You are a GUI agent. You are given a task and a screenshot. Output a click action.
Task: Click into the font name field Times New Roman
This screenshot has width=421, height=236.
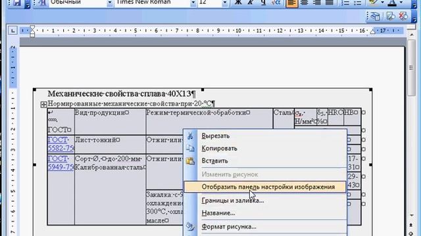click(152, 3)
